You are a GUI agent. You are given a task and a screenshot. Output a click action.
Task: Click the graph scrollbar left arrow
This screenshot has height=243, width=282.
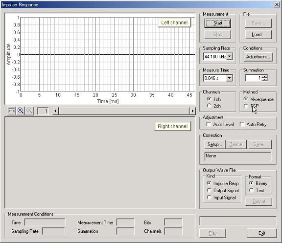tap(55, 111)
